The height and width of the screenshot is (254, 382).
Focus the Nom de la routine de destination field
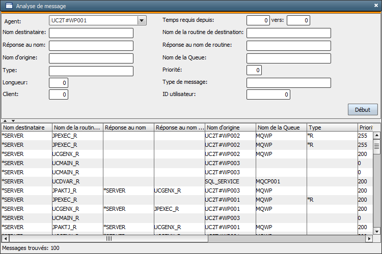point(289,33)
